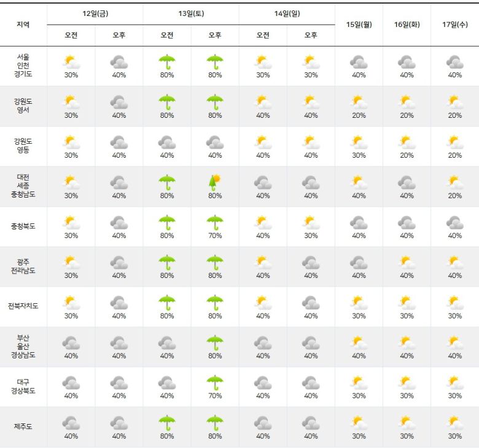Click 전북자치도's 16일(화) partly sunny icon

coord(407,303)
